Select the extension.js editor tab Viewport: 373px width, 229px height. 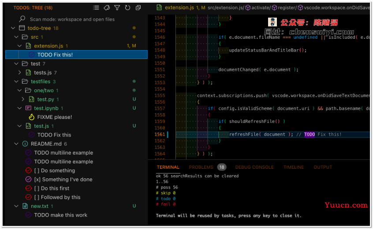179,7
